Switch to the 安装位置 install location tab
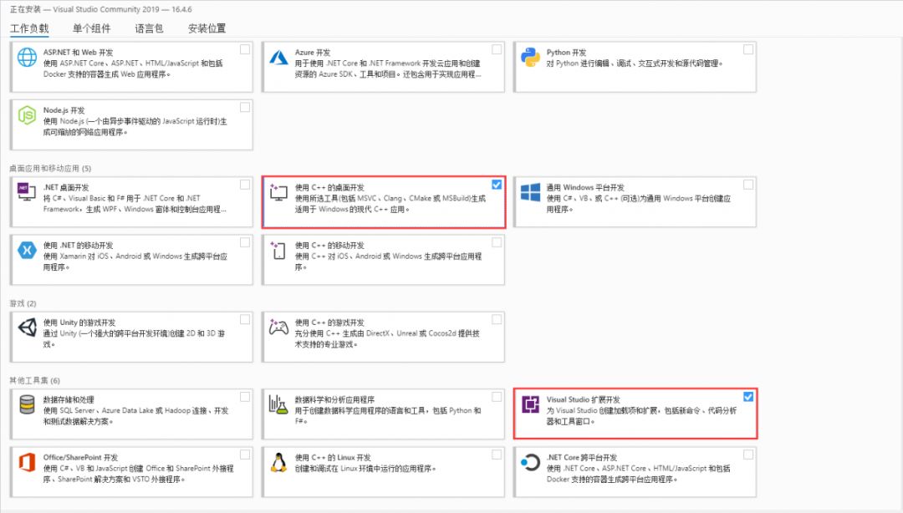 pos(207,28)
